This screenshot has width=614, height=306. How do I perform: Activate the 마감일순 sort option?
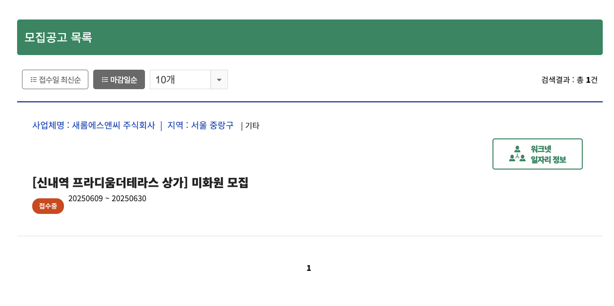[x=119, y=79]
